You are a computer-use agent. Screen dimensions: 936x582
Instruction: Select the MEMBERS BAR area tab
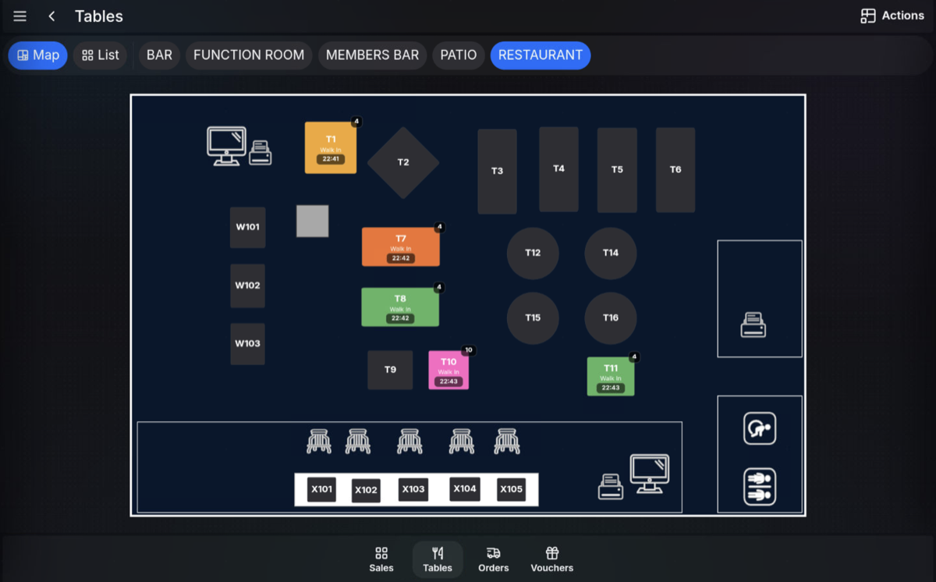pyautogui.click(x=372, y=55)
